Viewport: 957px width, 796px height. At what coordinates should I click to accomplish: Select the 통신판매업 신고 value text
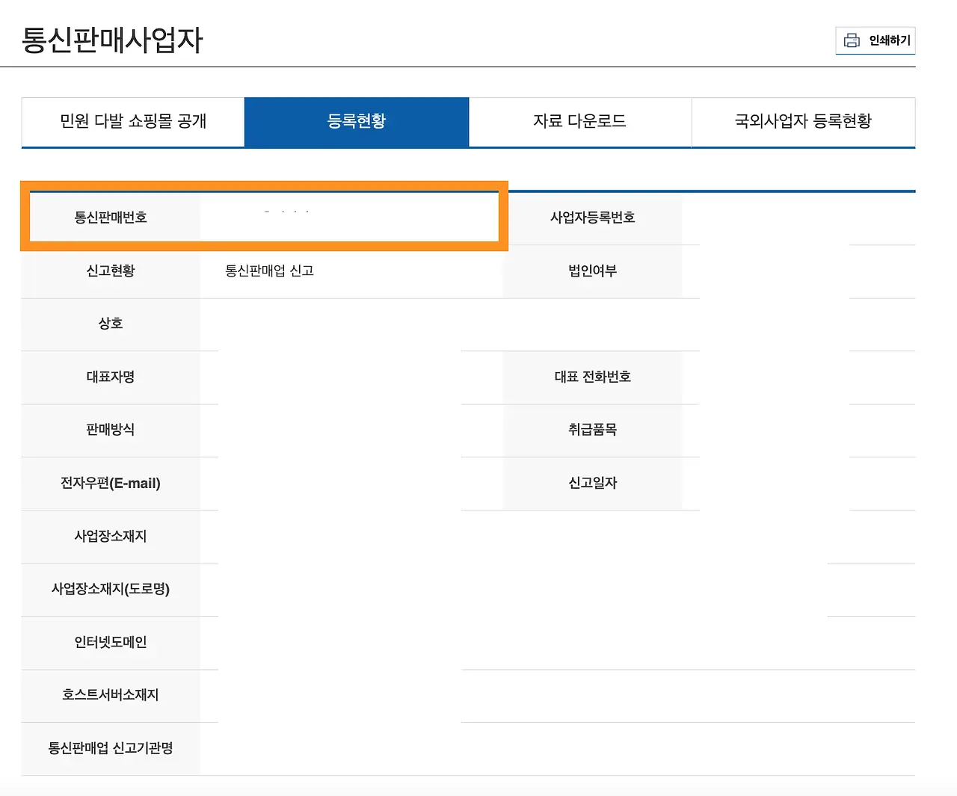coord(268,271)
